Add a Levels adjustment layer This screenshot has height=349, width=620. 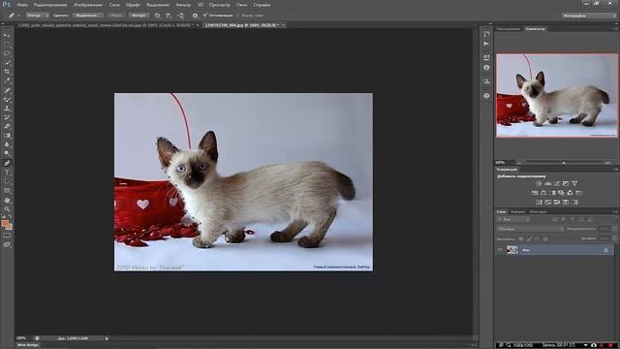pos(547,183)
